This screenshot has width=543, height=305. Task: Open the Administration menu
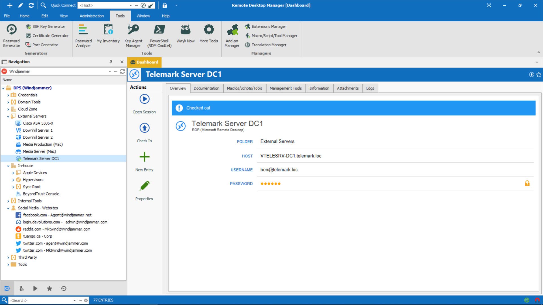coord(91,16)
